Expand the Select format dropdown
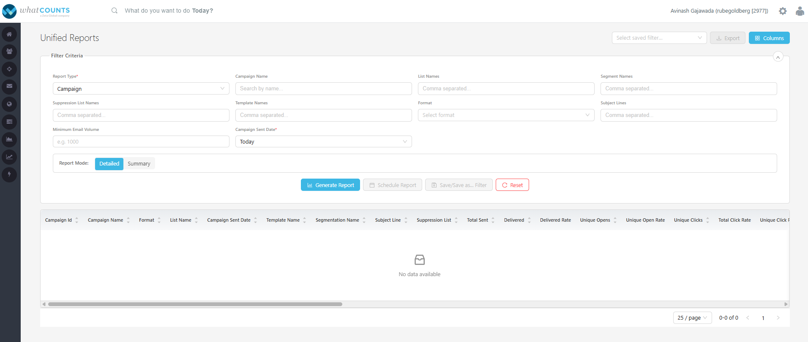Screen dimensions: 808x342 (506, 115)
